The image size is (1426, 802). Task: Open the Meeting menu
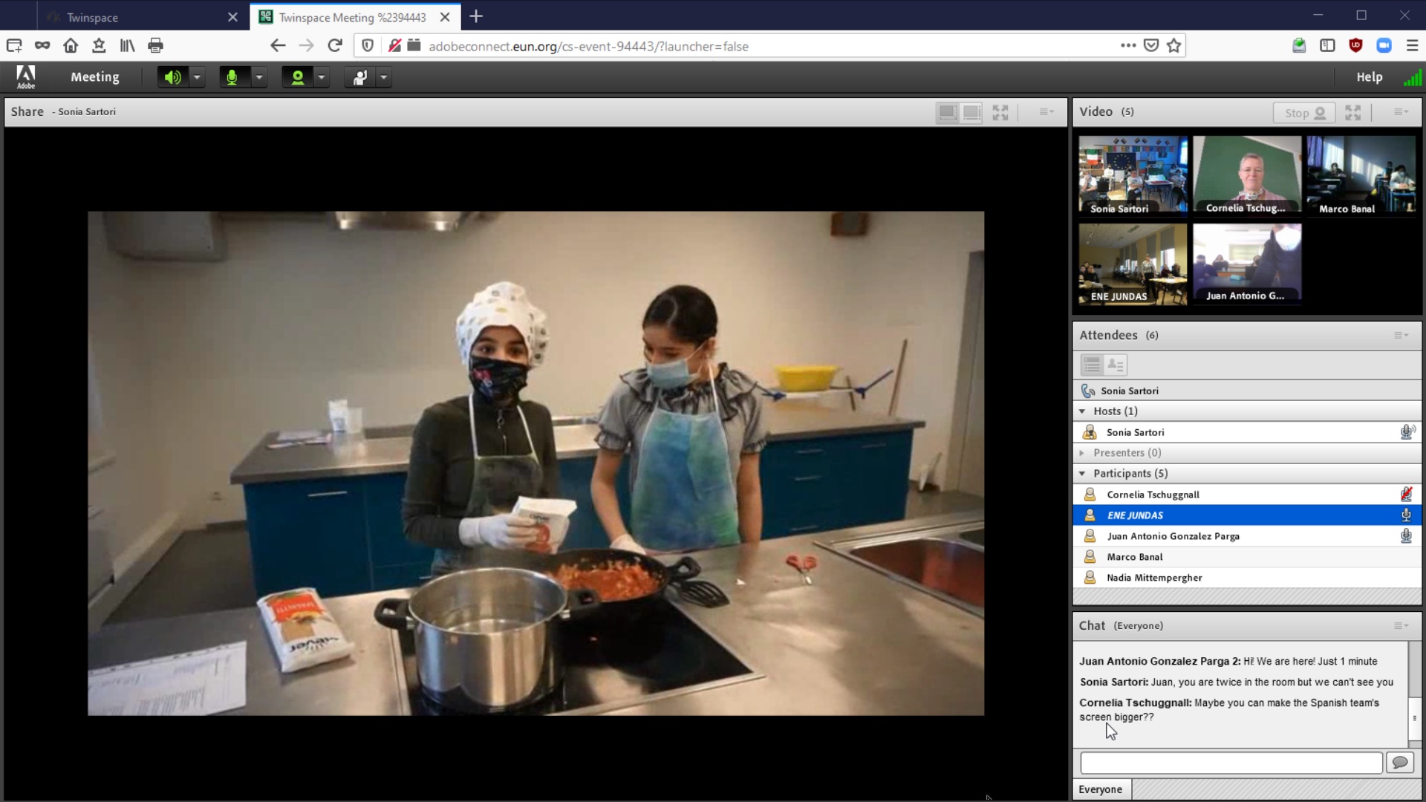point(94,77)
